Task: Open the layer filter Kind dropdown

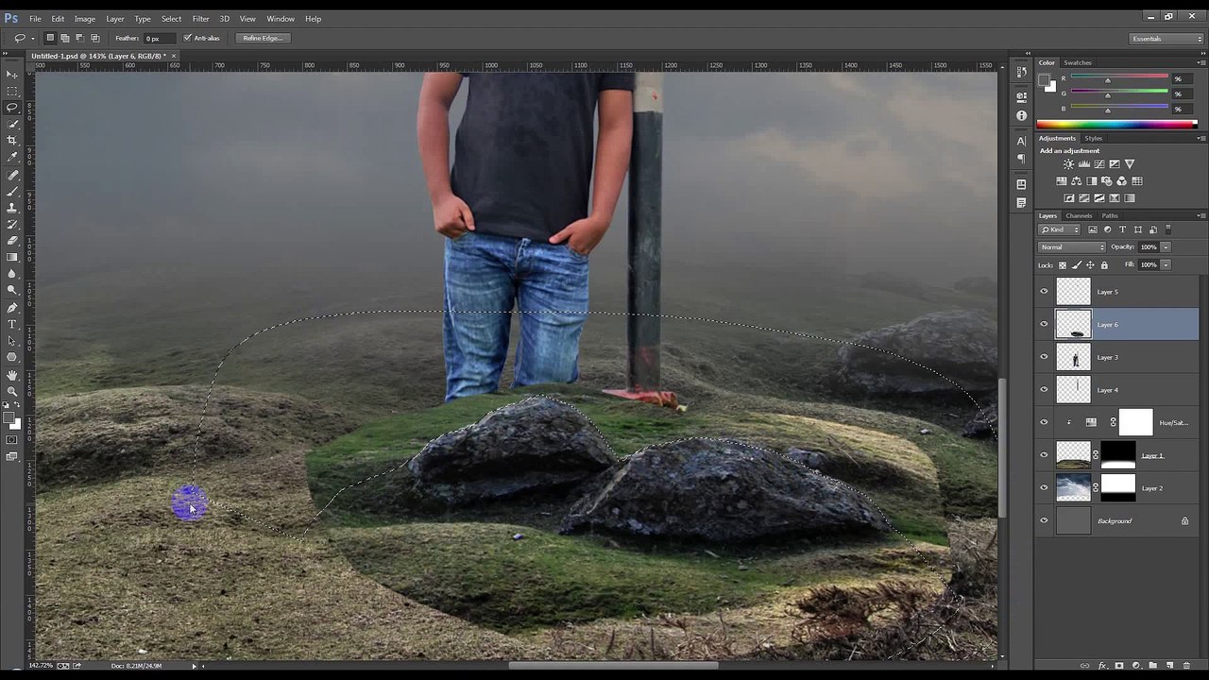Action: [x=1060, y=229]
